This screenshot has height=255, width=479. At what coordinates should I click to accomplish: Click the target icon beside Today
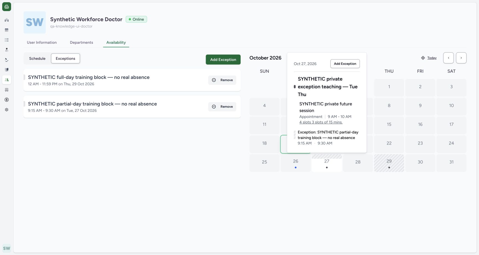coord(423,58)
